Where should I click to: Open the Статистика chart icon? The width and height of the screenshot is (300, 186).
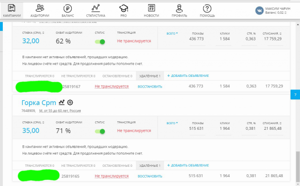[96, 8]
